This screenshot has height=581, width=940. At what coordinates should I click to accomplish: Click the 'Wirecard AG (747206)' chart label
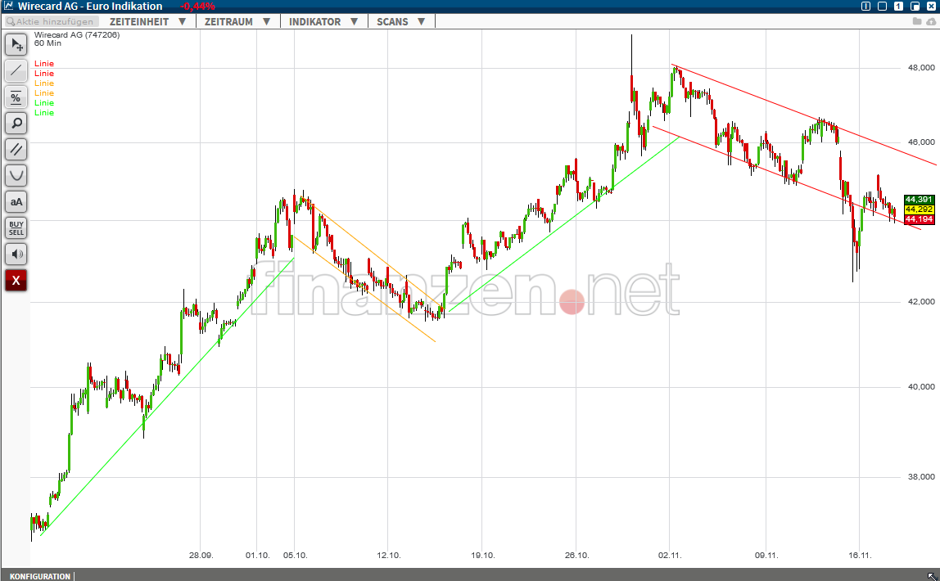point(77,34)
